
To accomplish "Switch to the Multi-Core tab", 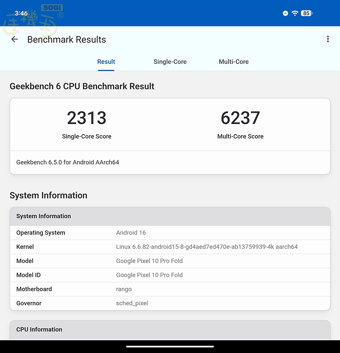I will tap(233, 62).
